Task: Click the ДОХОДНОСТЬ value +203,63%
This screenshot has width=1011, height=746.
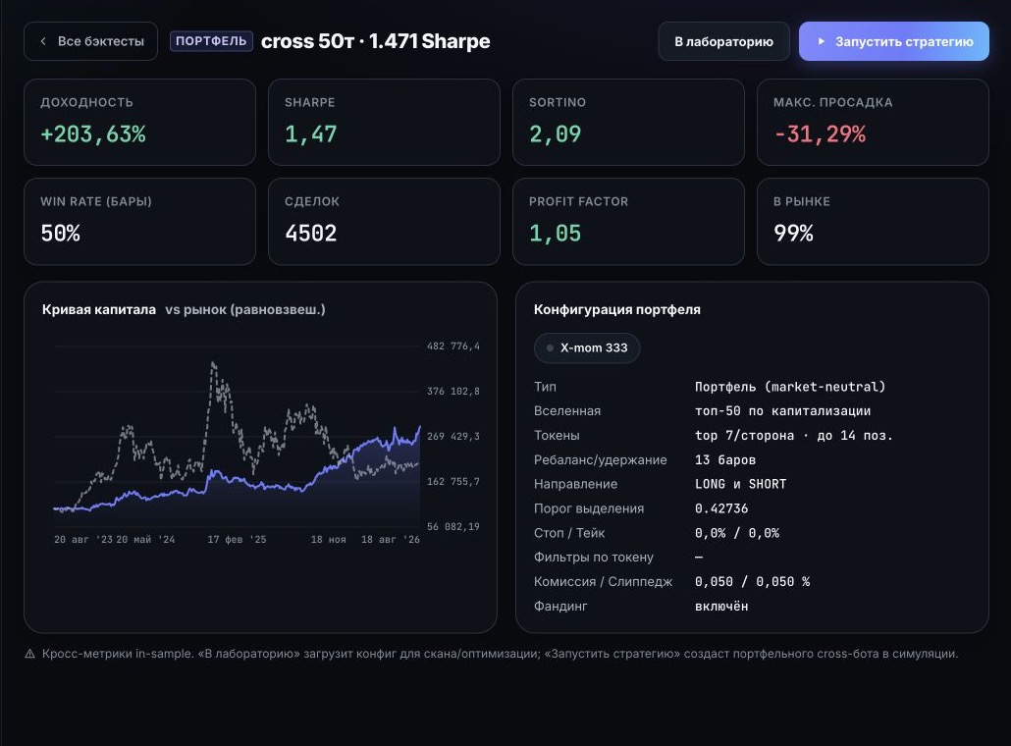Action: [93, 134]
